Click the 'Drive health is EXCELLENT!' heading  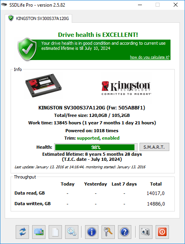point(98,35)
